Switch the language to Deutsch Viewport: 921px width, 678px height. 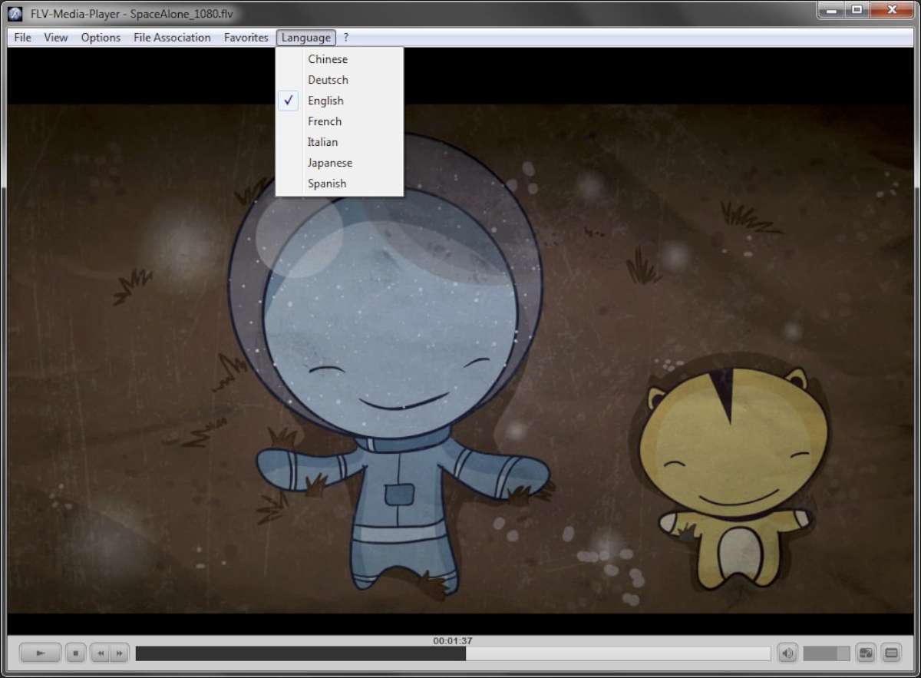328,80
